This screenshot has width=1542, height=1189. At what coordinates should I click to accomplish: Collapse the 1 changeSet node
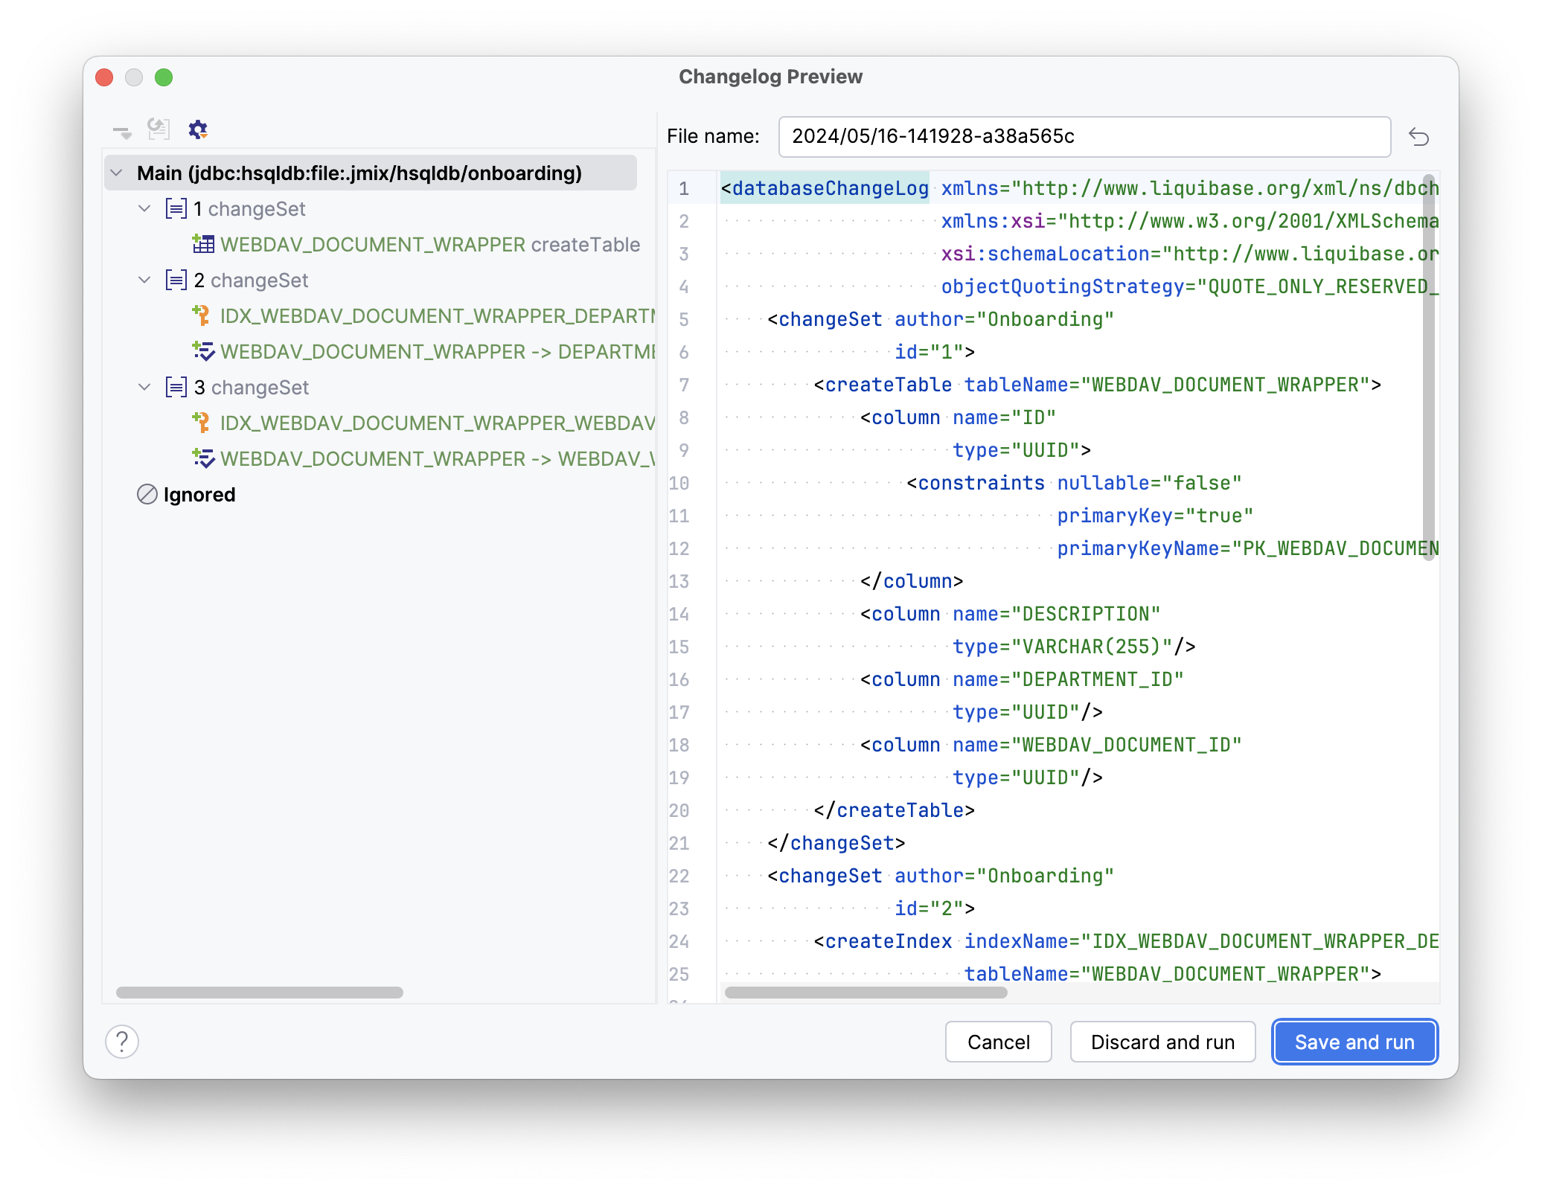pos(145,208)
